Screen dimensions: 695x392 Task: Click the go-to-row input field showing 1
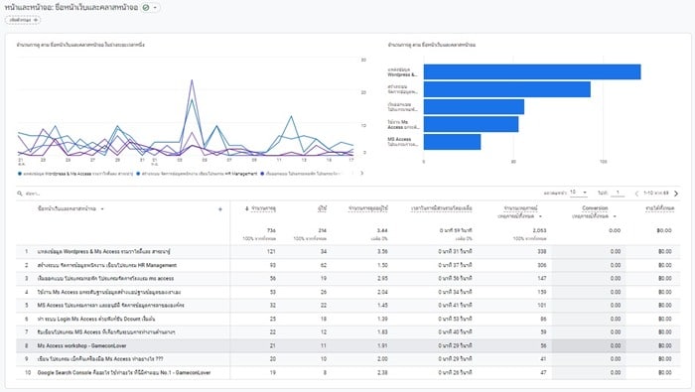(618, 193)
